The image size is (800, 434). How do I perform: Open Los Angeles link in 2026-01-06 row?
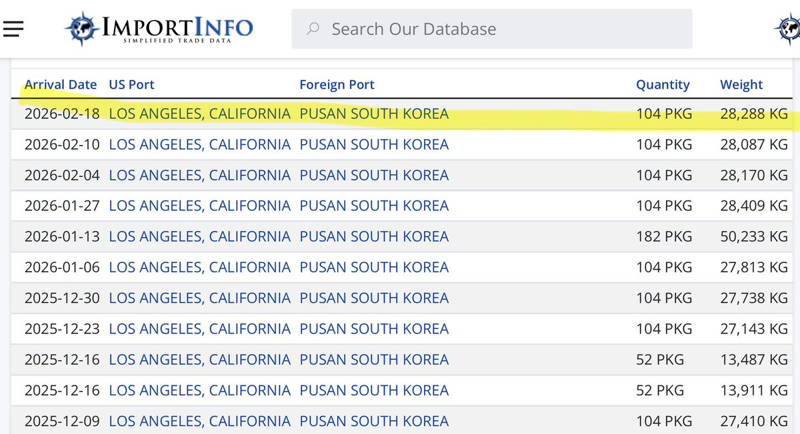coord(199,267)
